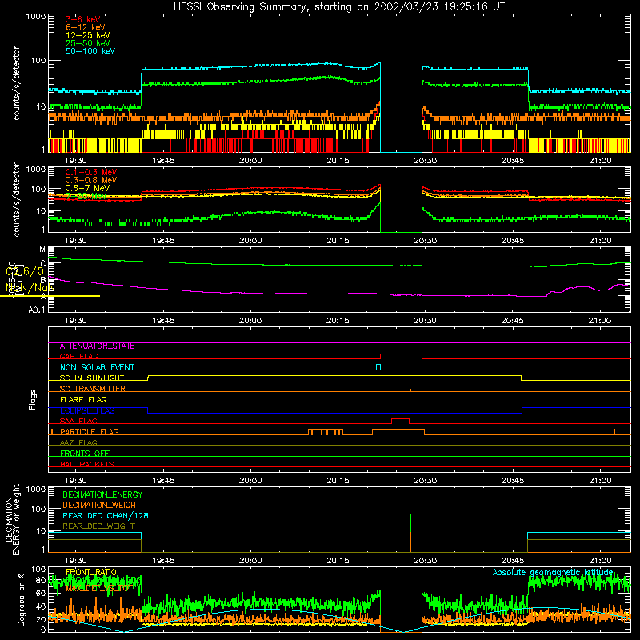This screenshot has height=640, width=640.
Task: Click the GAP_FLAG label
Action: click(x=78, y=356)
